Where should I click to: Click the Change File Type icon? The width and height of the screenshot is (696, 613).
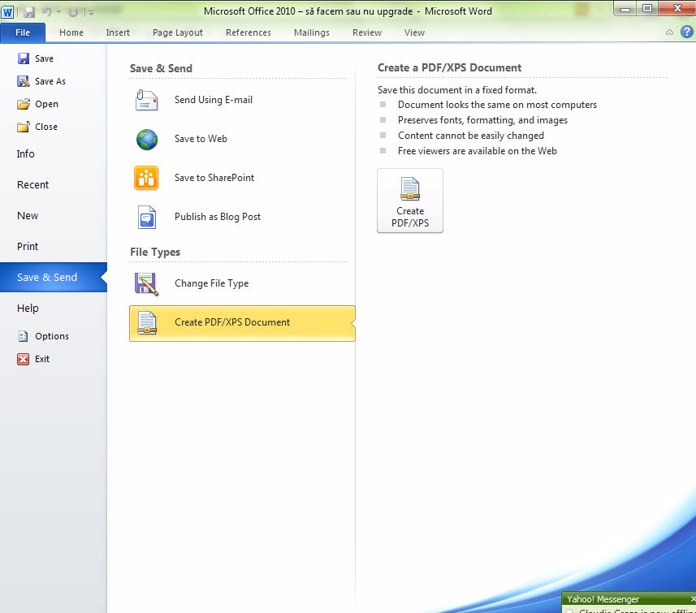click(146, 283)
